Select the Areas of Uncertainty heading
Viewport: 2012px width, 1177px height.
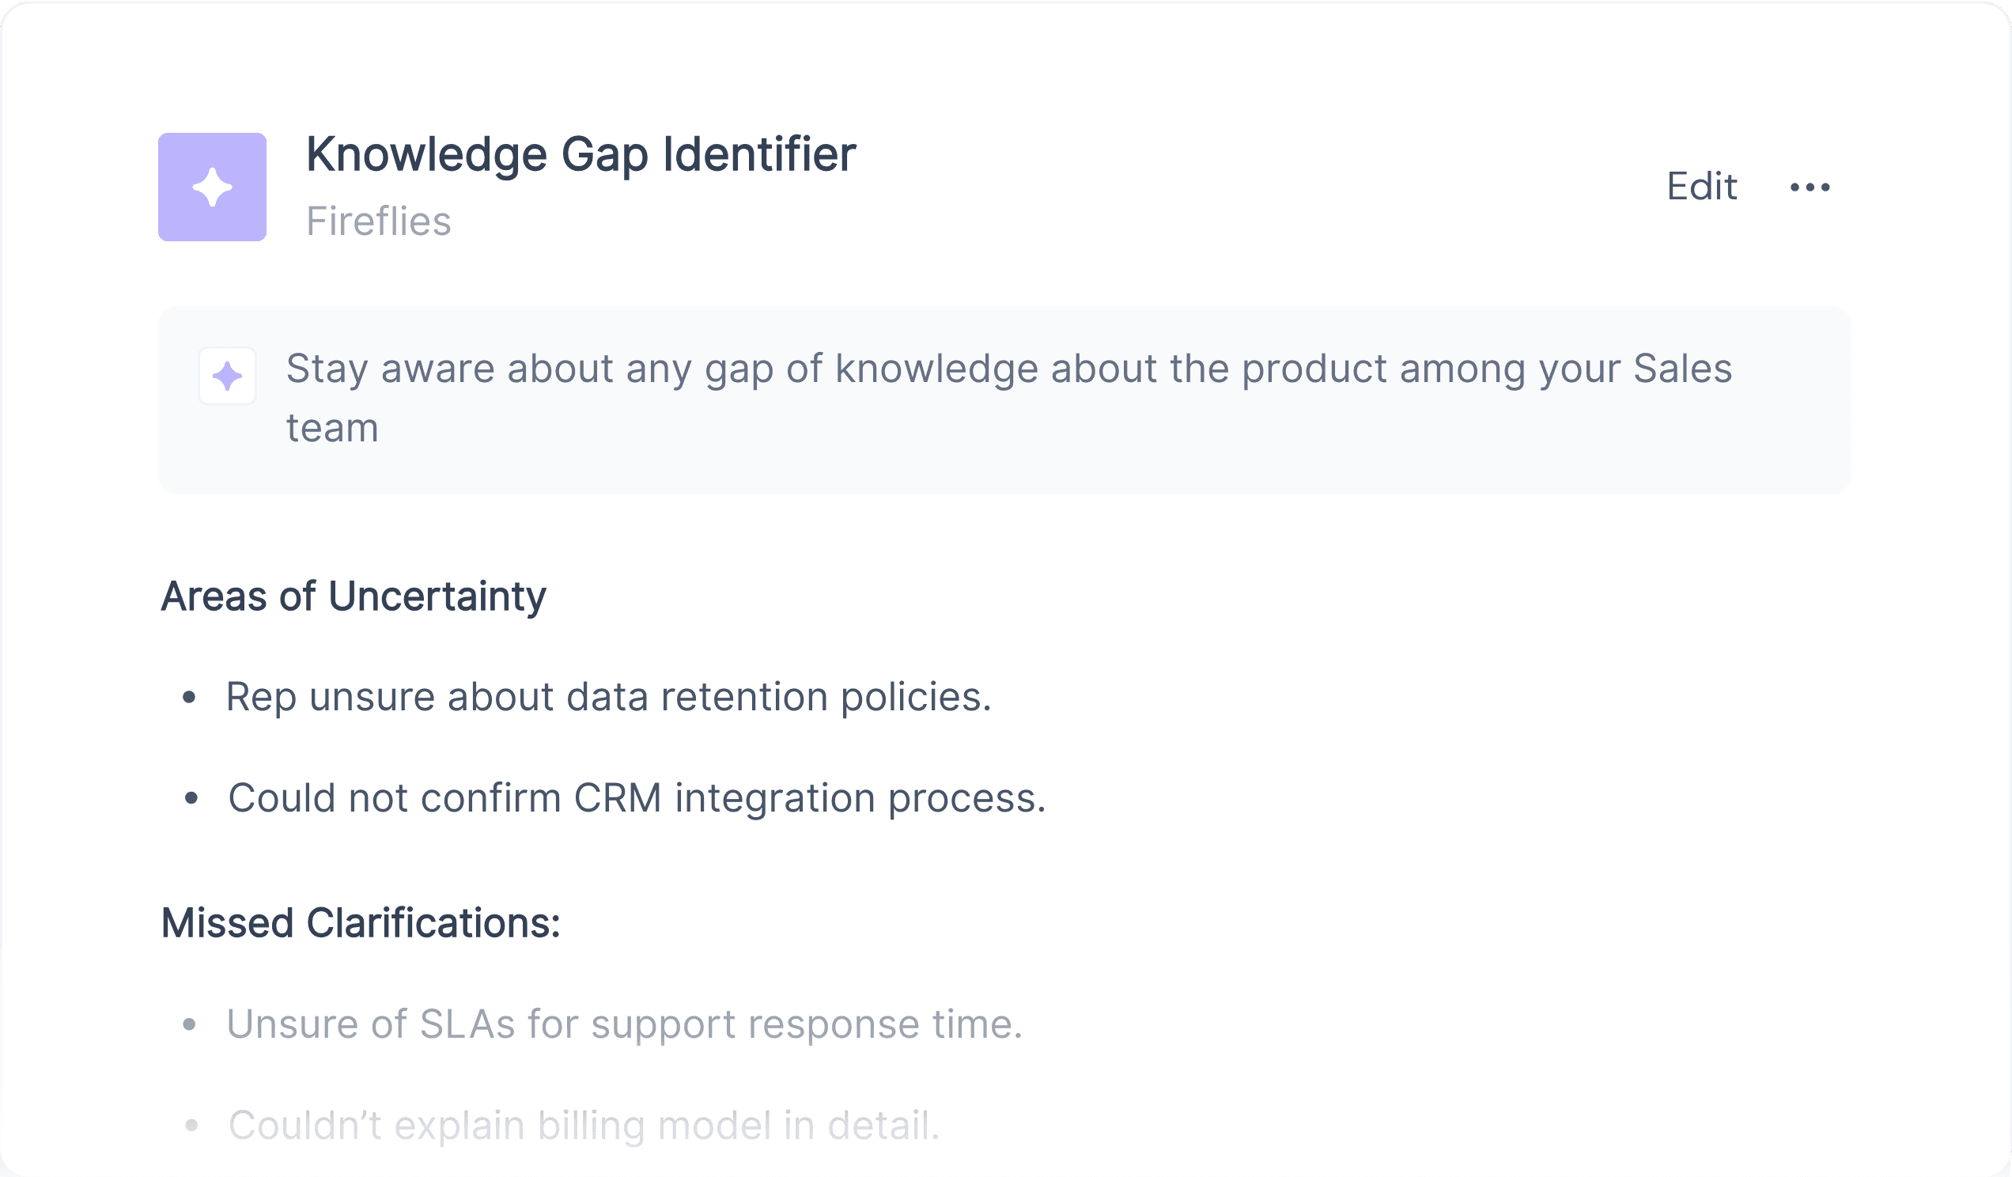pyautogui.click(x=354, y=596)
